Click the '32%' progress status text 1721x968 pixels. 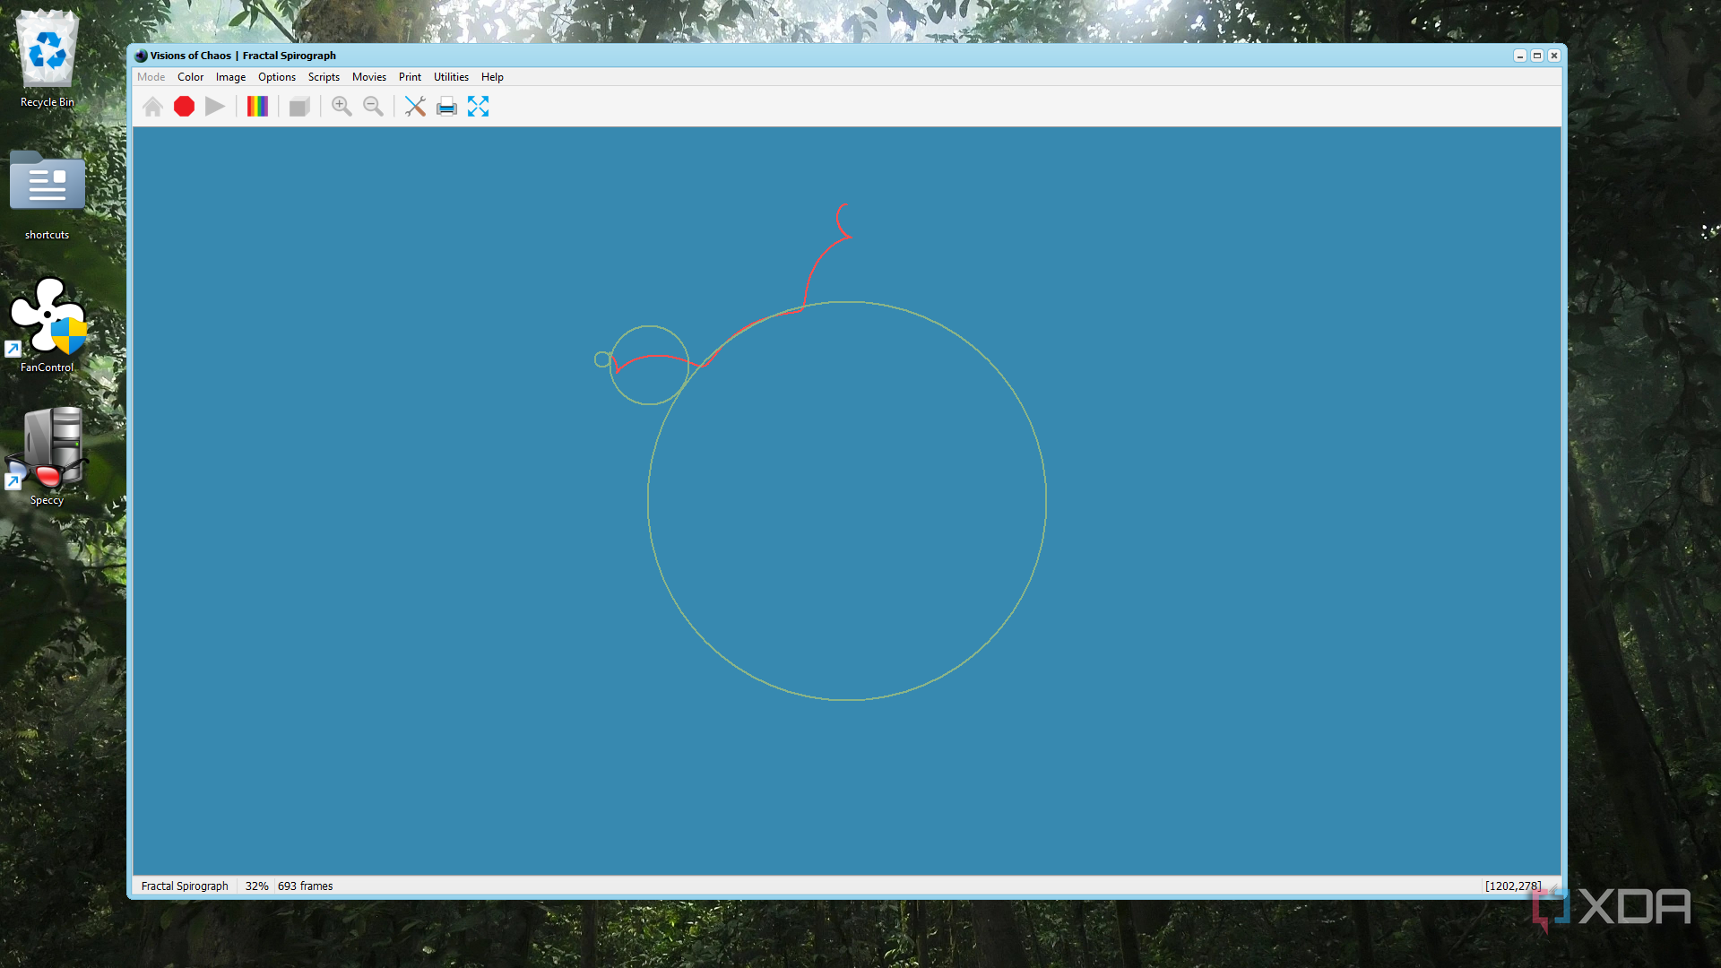(257, 886)
